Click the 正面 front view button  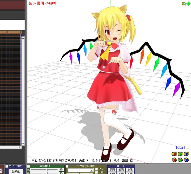pos(112,170)
